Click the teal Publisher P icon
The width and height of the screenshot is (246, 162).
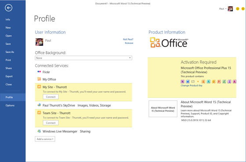(208, 82)
